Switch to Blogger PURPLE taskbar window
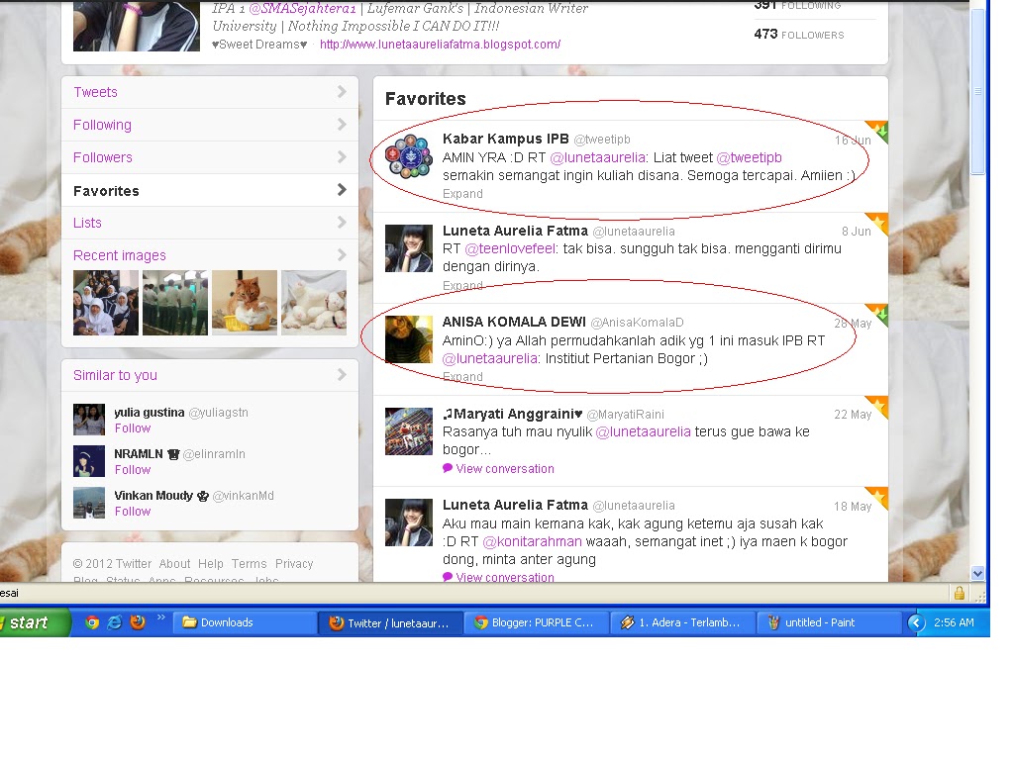Screen dimensions: 1014x760 click(x=538, y=622)
